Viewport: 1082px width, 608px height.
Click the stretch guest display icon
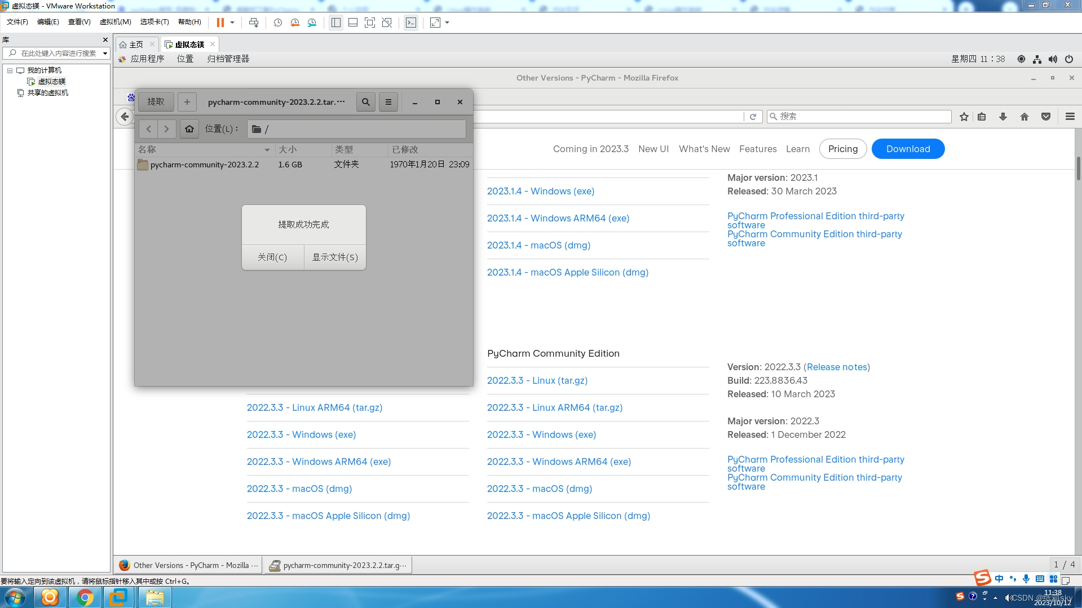point(435,23)
